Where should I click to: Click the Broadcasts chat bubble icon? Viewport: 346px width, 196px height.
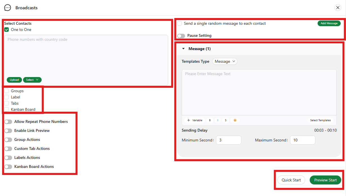point(8,8)
